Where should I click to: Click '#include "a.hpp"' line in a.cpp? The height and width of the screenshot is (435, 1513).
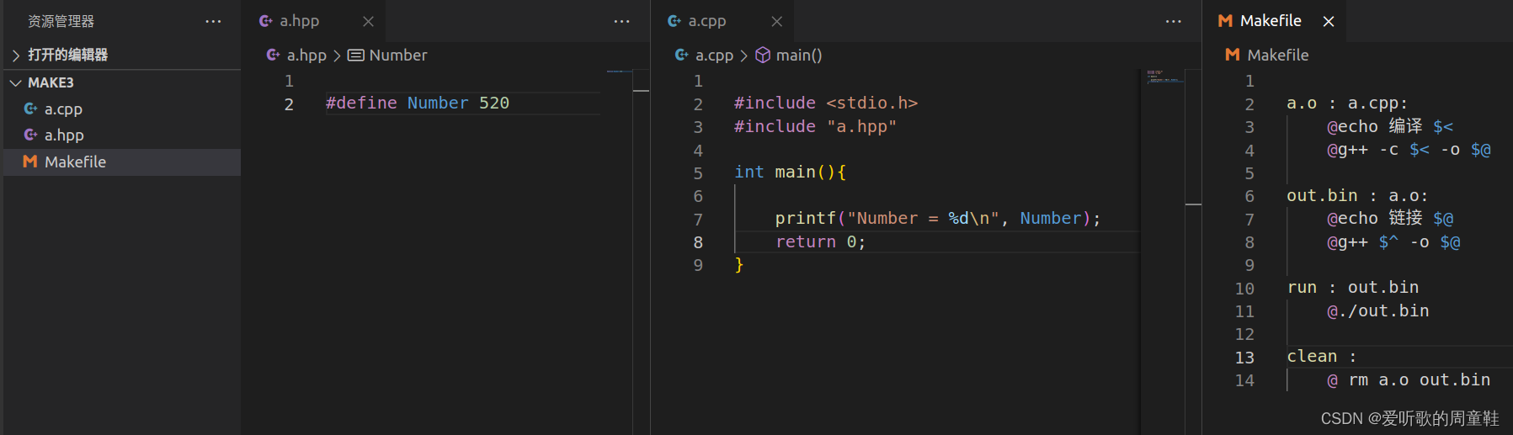815,126
